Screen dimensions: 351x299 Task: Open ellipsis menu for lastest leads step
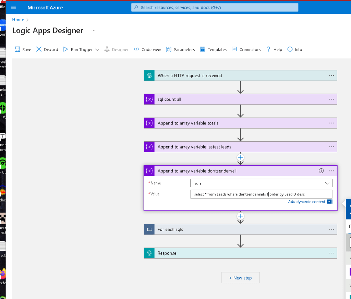331,147
